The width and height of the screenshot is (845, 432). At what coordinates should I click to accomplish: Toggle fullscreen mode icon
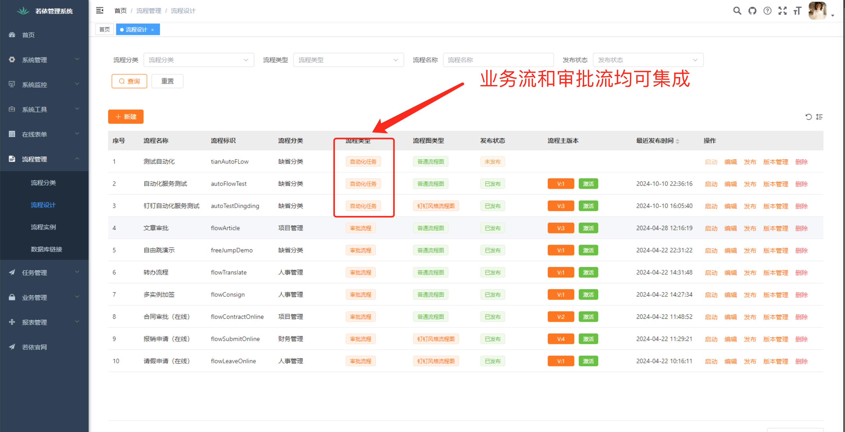coord(782,11)
